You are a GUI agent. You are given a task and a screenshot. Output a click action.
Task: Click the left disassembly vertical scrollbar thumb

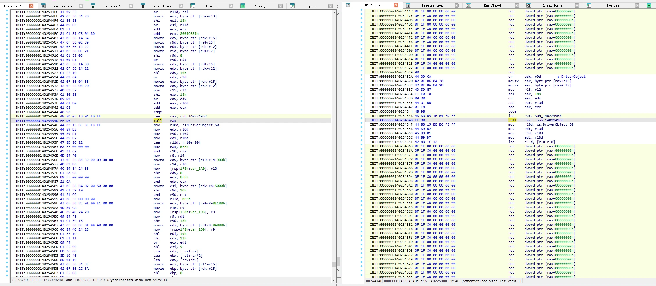pyautogui.click(x=334, y=264)
